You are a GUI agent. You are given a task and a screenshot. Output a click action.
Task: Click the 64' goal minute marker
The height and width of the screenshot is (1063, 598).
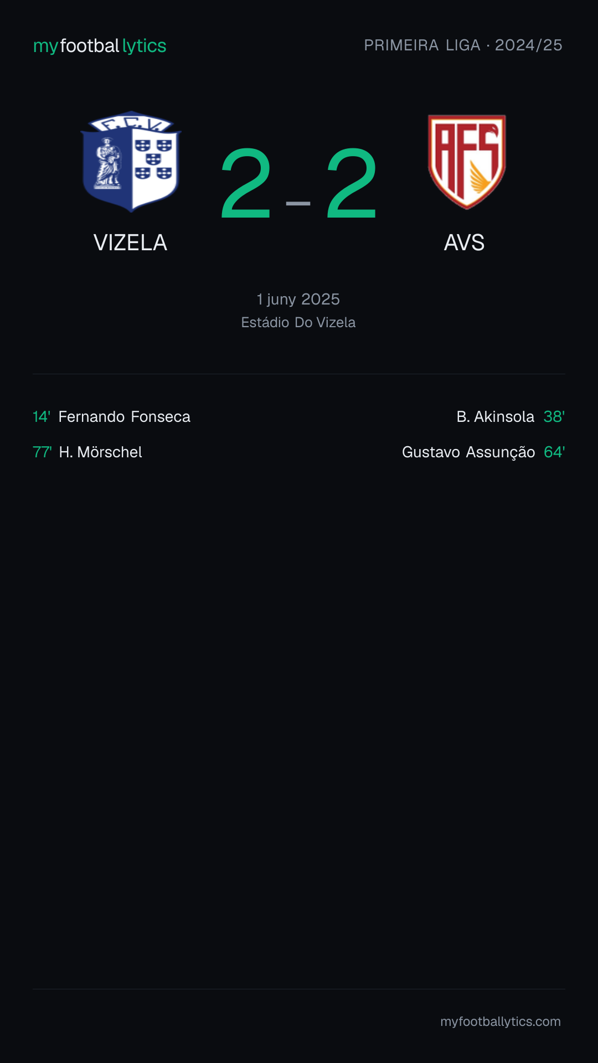(x=554, y=452)
